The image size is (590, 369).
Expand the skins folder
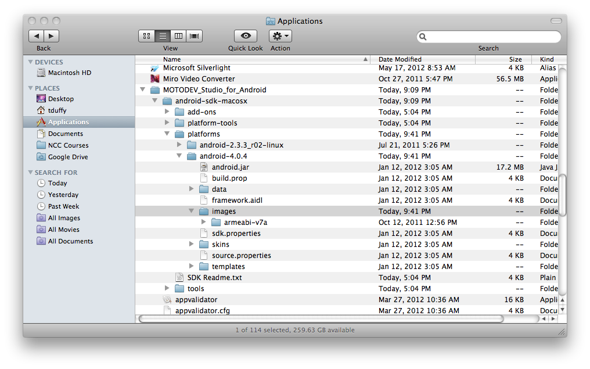[191, 244]
